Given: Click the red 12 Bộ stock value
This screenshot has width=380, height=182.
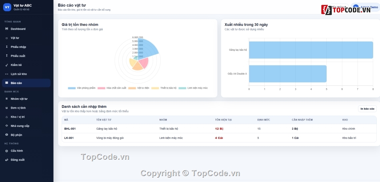Looking at the screenshot, I should 219,129.
